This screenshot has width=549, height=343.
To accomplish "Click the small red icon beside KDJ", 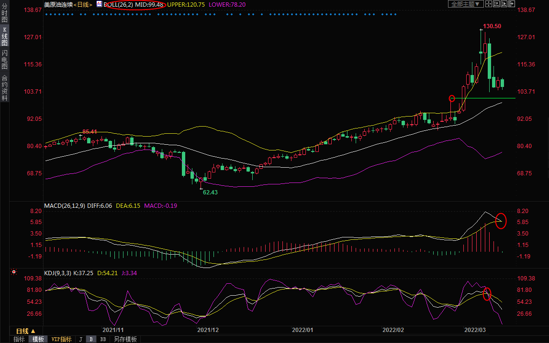I will click(14, 272).
